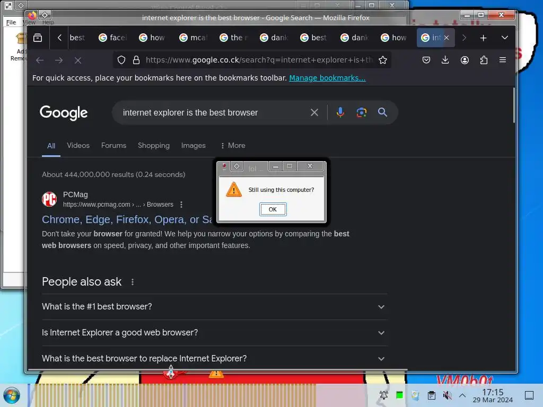The height and width of the screenshot is (407, 543).
Task: Switch to the 'mca' browser tab
Action: coord(194,38)
